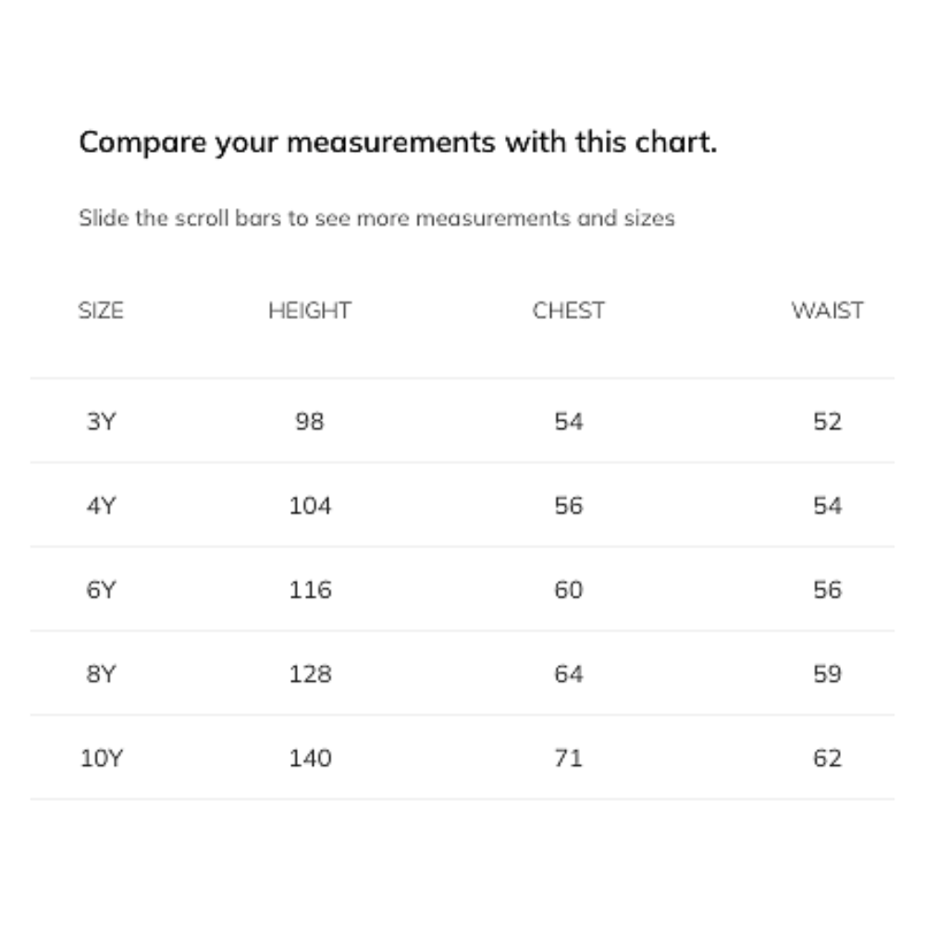Click height value 104 for 4Y
The image size is (925, 925).
pos(310,506)
